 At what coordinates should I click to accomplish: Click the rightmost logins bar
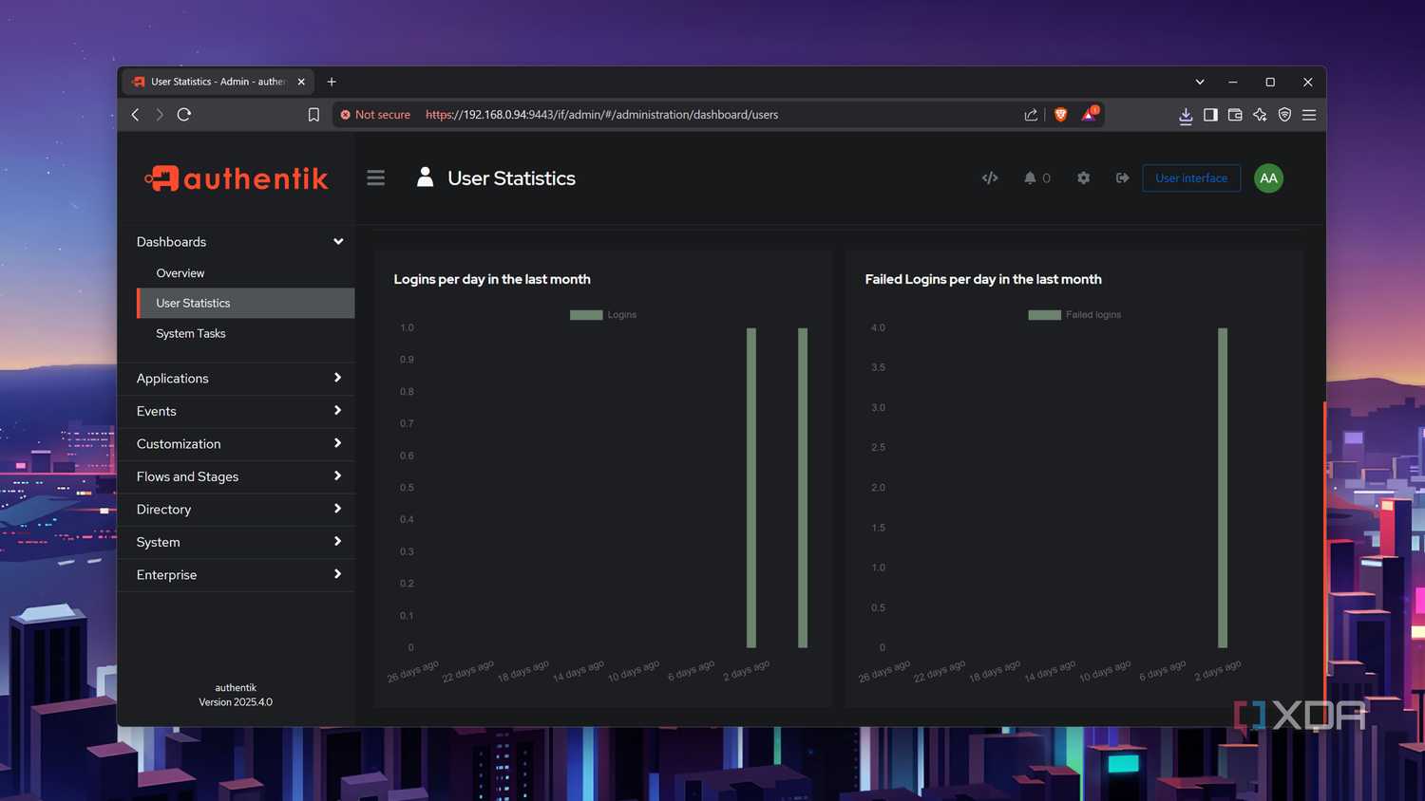click(x=803, y=488)
